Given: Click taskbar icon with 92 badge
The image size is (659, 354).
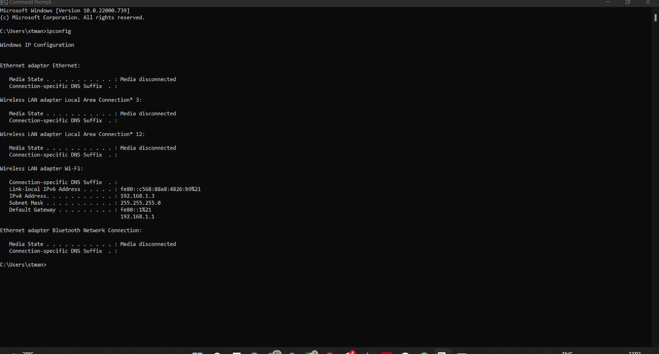Looking at the screenshot, I should click(274, 352).
